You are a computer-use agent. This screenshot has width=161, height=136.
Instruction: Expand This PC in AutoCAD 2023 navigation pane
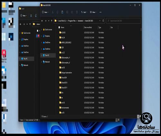42,55
